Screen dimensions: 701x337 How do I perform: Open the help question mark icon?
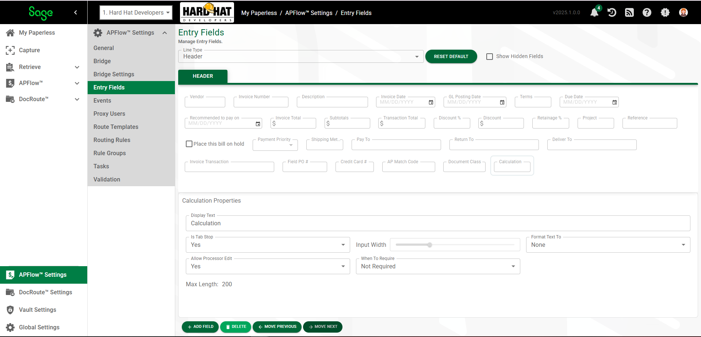click(647, 12)
